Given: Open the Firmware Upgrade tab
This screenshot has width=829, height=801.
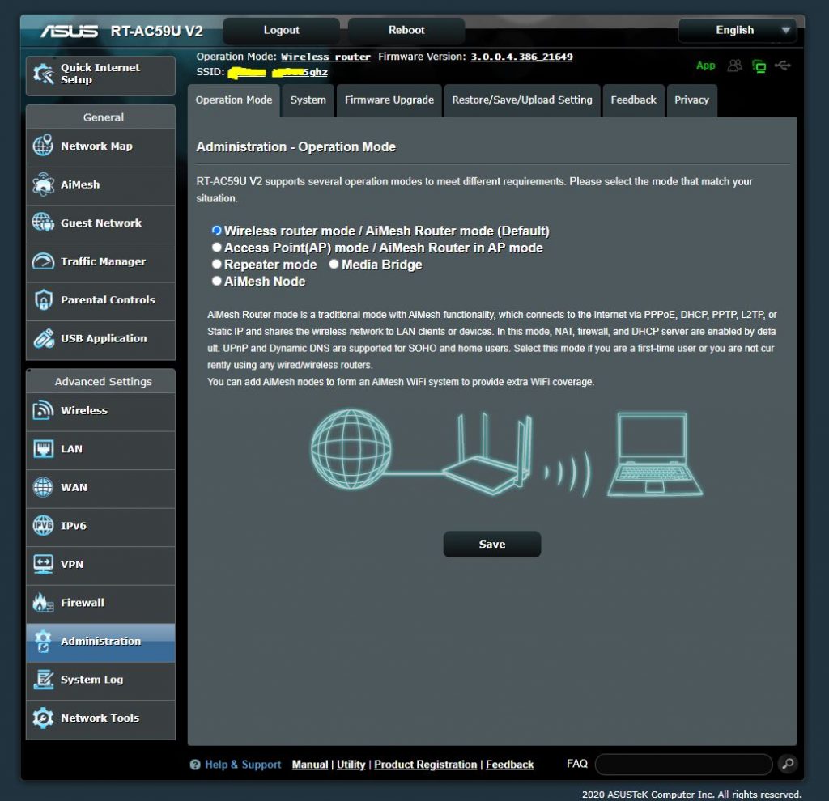Looking at the screenshot, I should click(389, 100).
